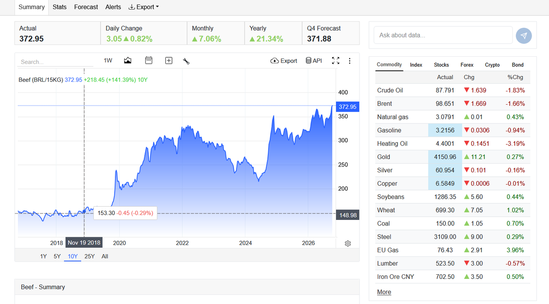Open the EU Gas commodity link
The height and width of the screenshot is (304, 549).
(388, 250)
